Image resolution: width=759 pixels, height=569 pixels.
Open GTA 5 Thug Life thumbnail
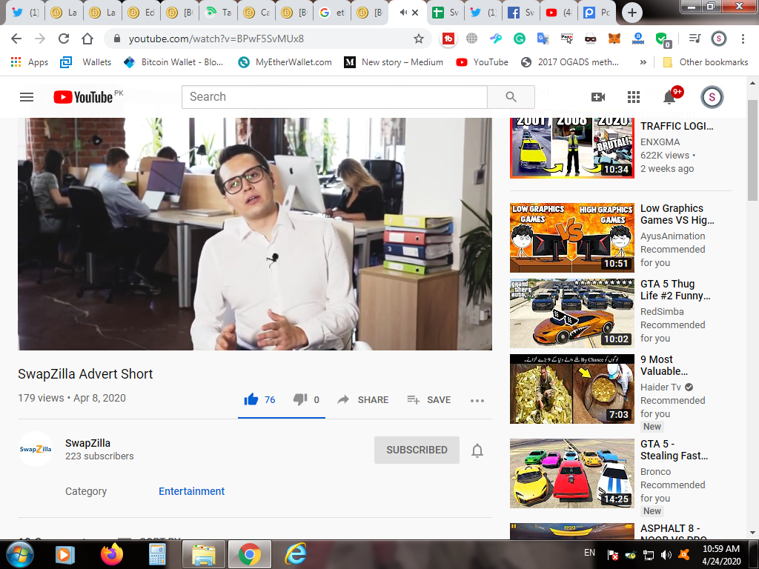572,313
